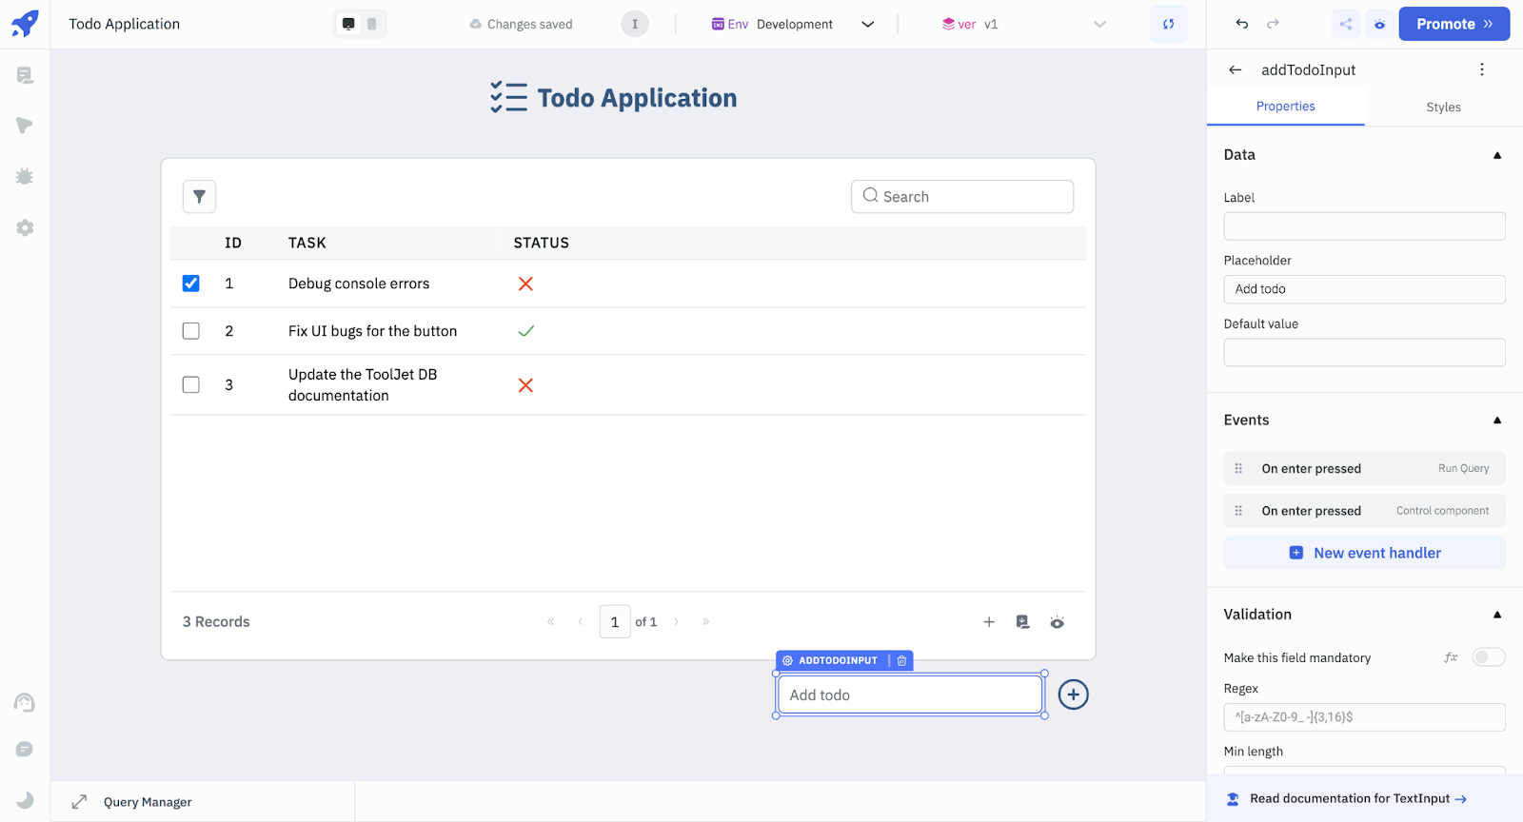Go to the next table page

pos(676,622)
